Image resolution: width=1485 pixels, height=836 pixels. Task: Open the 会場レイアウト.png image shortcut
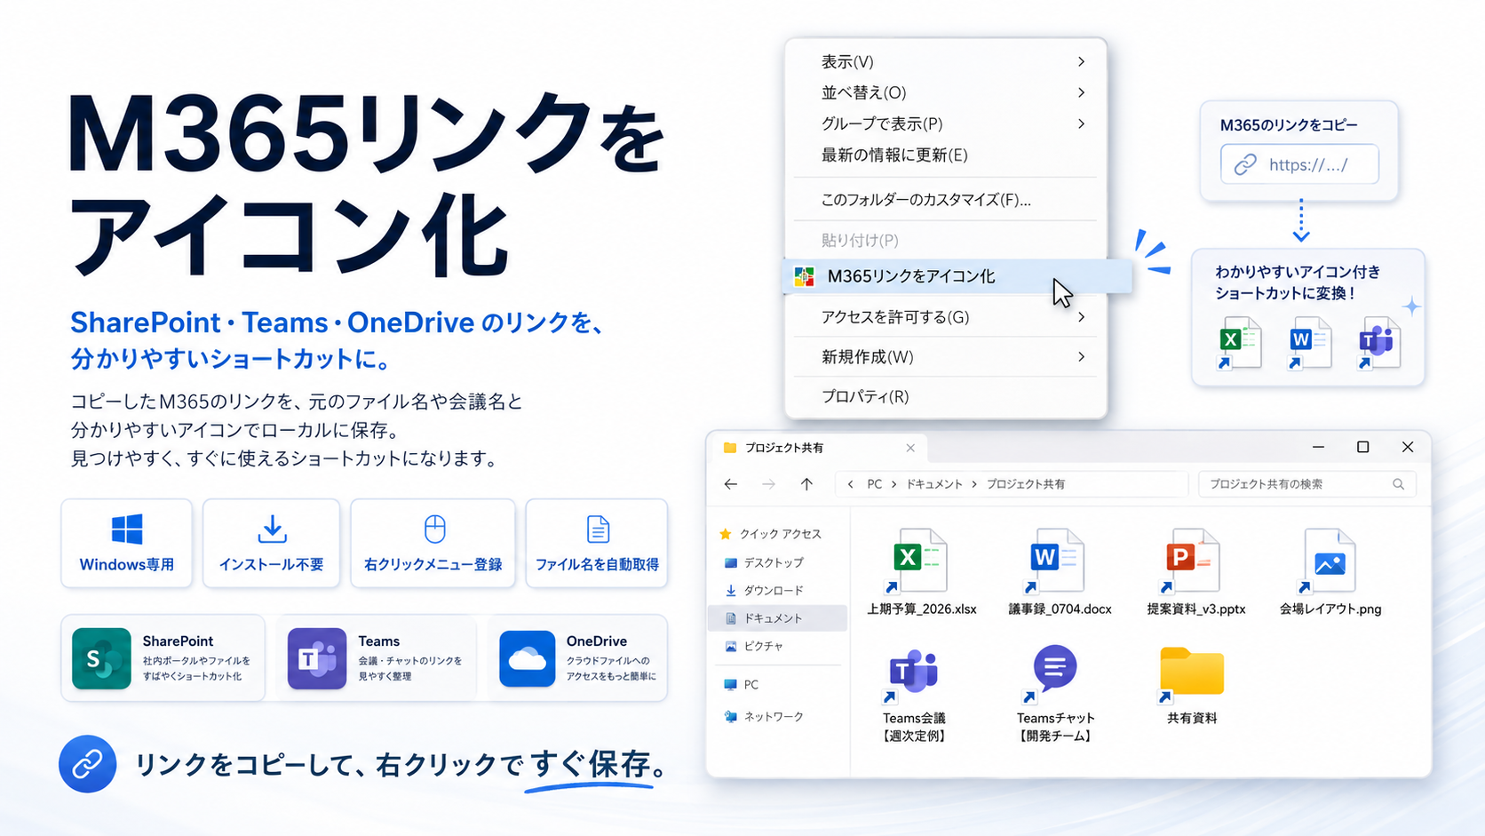pos(1330,572)
